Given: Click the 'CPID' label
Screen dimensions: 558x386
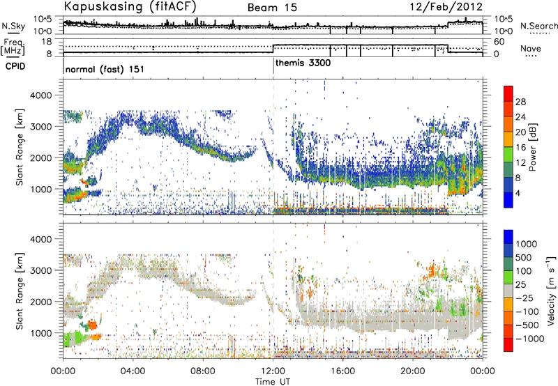Looking at the screenshot, I should 15,66.
